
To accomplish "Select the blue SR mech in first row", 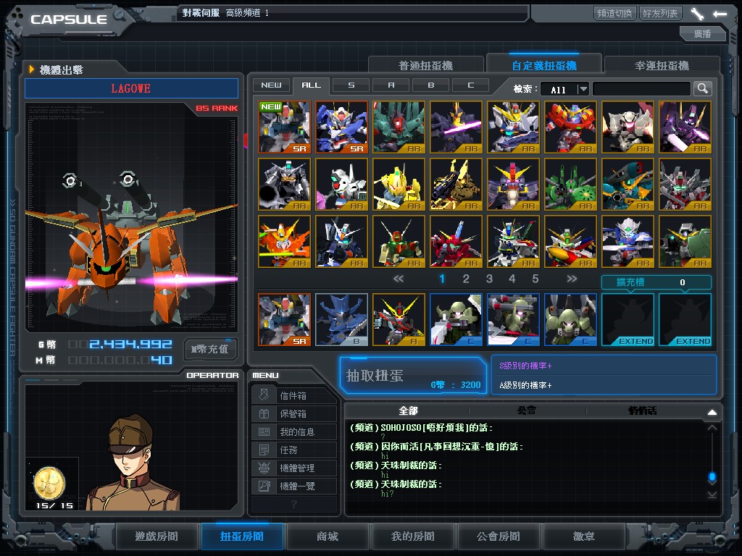I will (x=342, y=127).
